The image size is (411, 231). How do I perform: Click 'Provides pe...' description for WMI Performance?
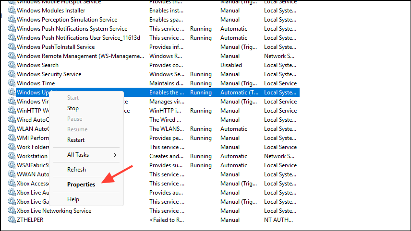pyautogui.click(x=166, y=138)
